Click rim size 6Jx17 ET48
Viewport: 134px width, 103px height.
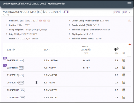[50, 83]
